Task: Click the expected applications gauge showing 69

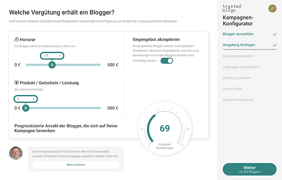Action: [x=165, y=128]
